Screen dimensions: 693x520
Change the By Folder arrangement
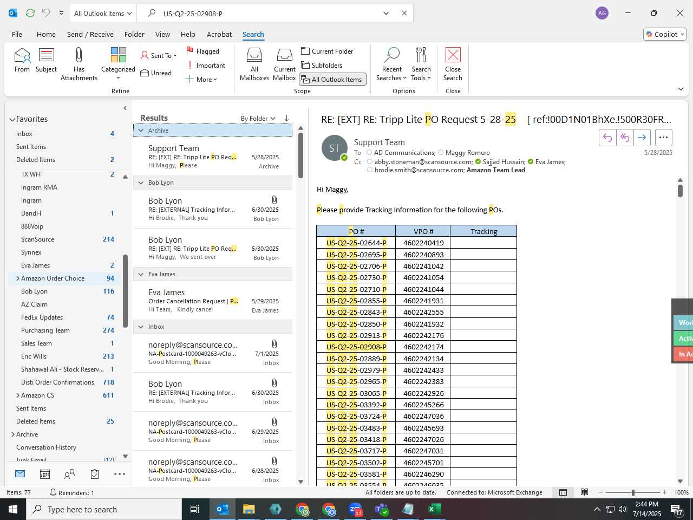coord(258,119)
